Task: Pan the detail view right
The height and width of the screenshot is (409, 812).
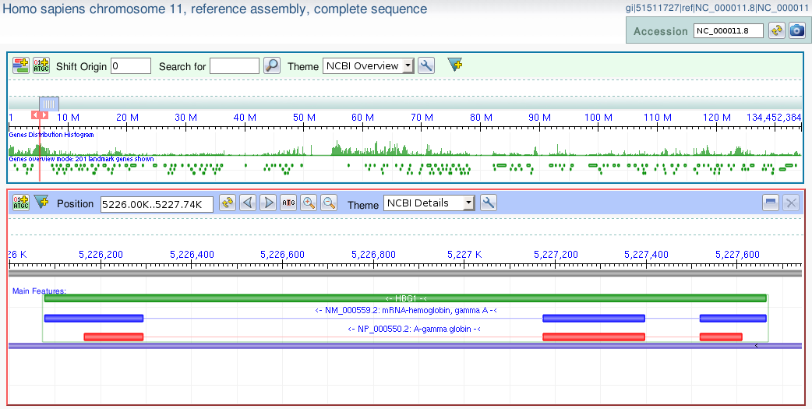Action: coord(268,203)
